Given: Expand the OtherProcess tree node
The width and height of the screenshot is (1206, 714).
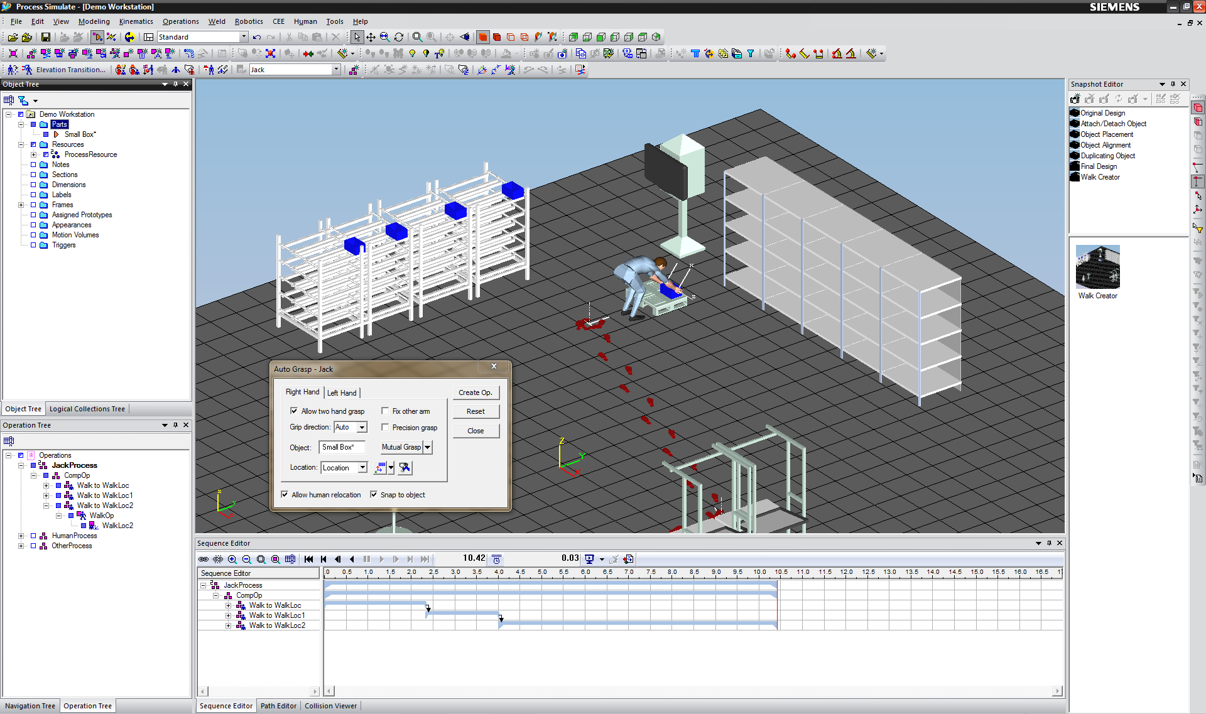Looking at the screenshot, I should [21, 546].
